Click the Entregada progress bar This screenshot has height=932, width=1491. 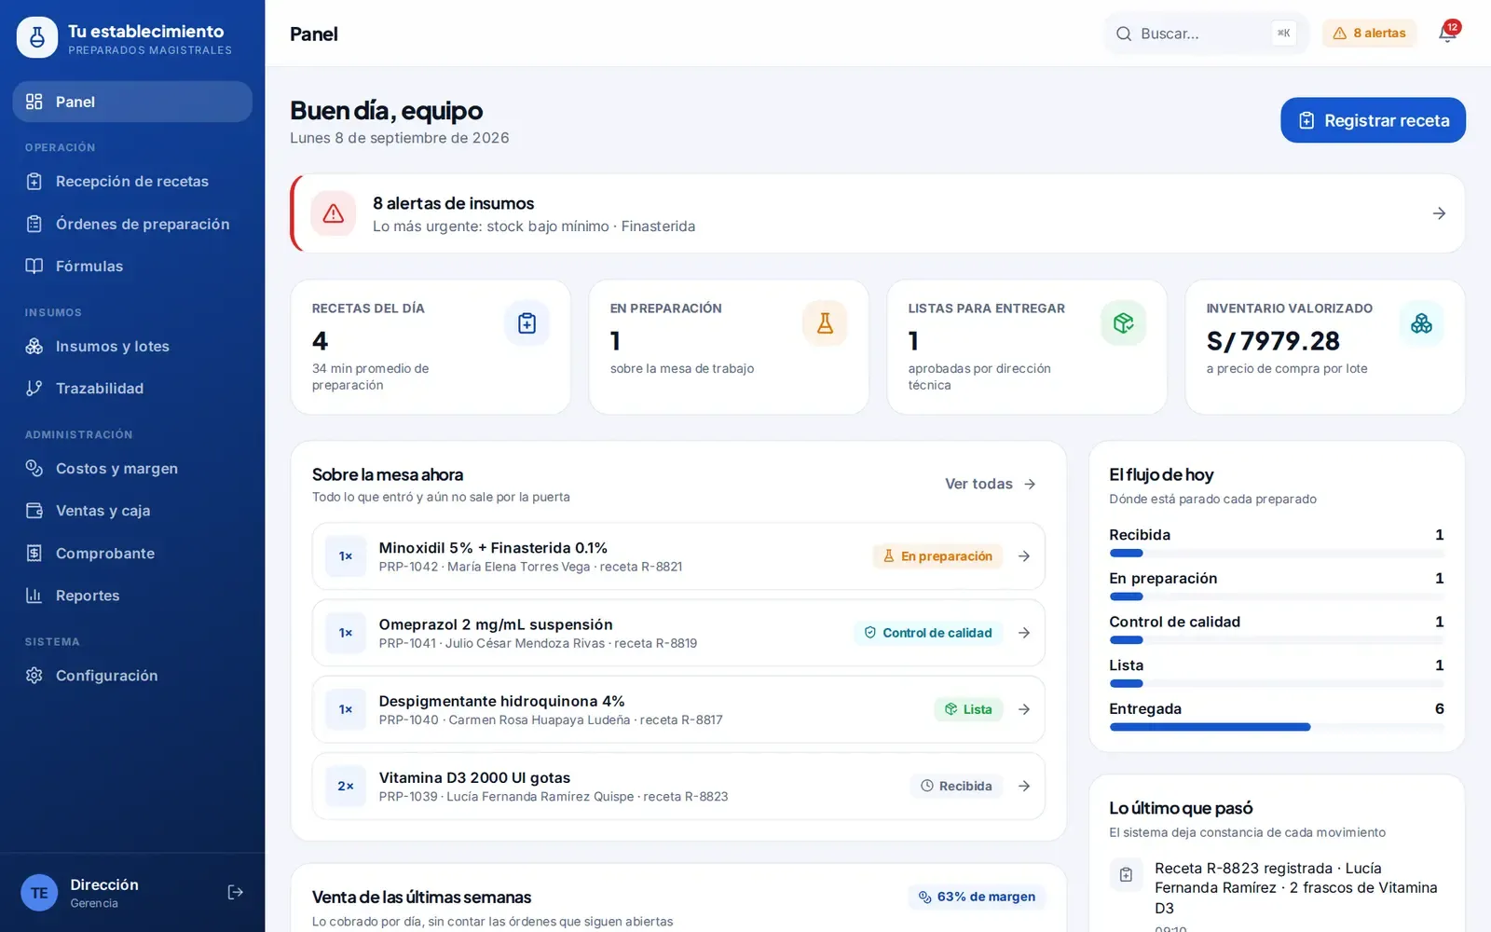pos(1277,727)
